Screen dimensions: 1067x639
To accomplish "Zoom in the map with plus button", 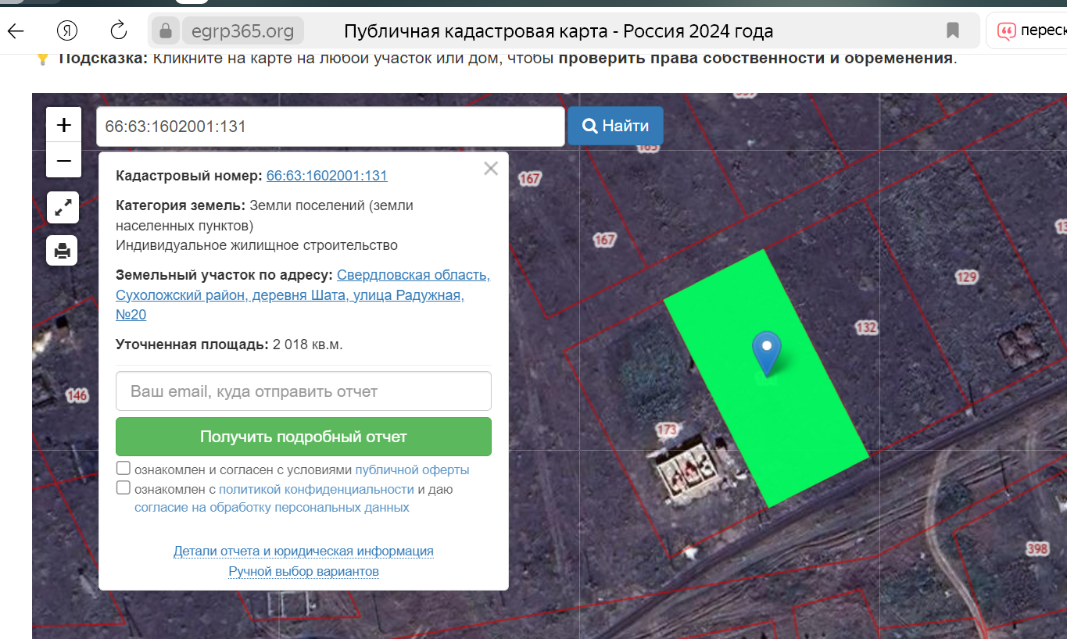I will [x=64, y=125].
